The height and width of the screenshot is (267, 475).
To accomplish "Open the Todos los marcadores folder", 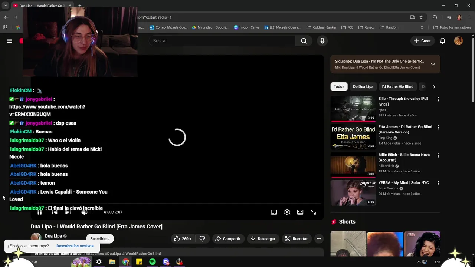I will coord(452,27).
